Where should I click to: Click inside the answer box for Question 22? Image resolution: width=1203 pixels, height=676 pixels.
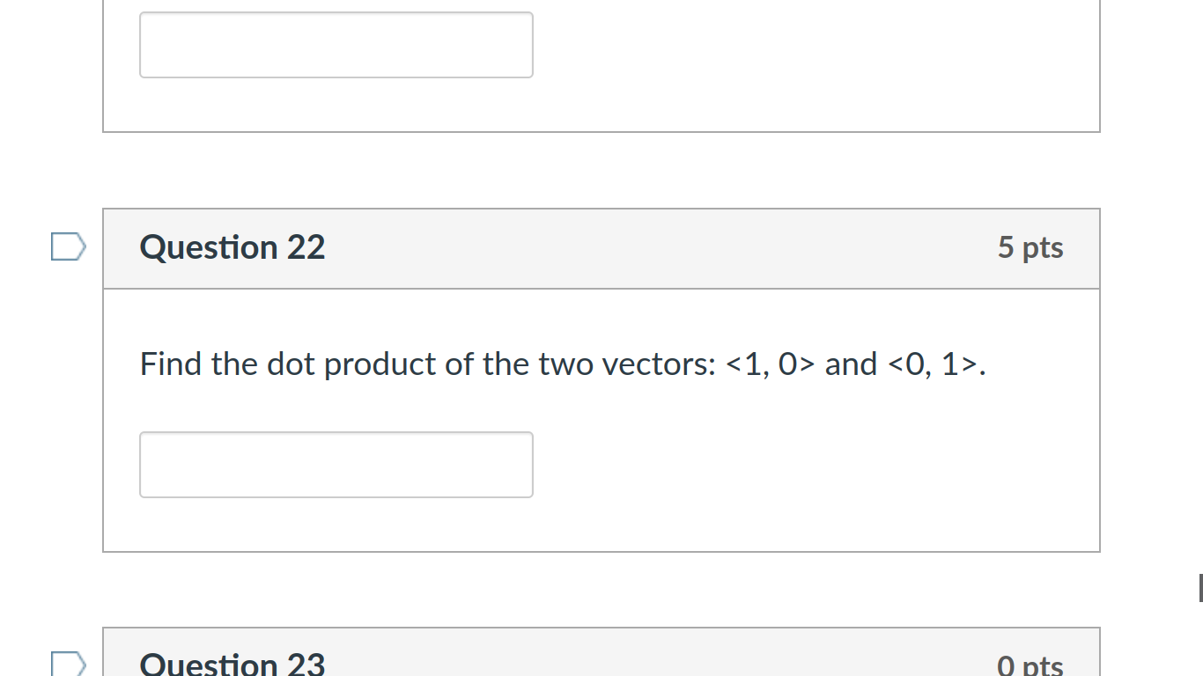[336, 465]
